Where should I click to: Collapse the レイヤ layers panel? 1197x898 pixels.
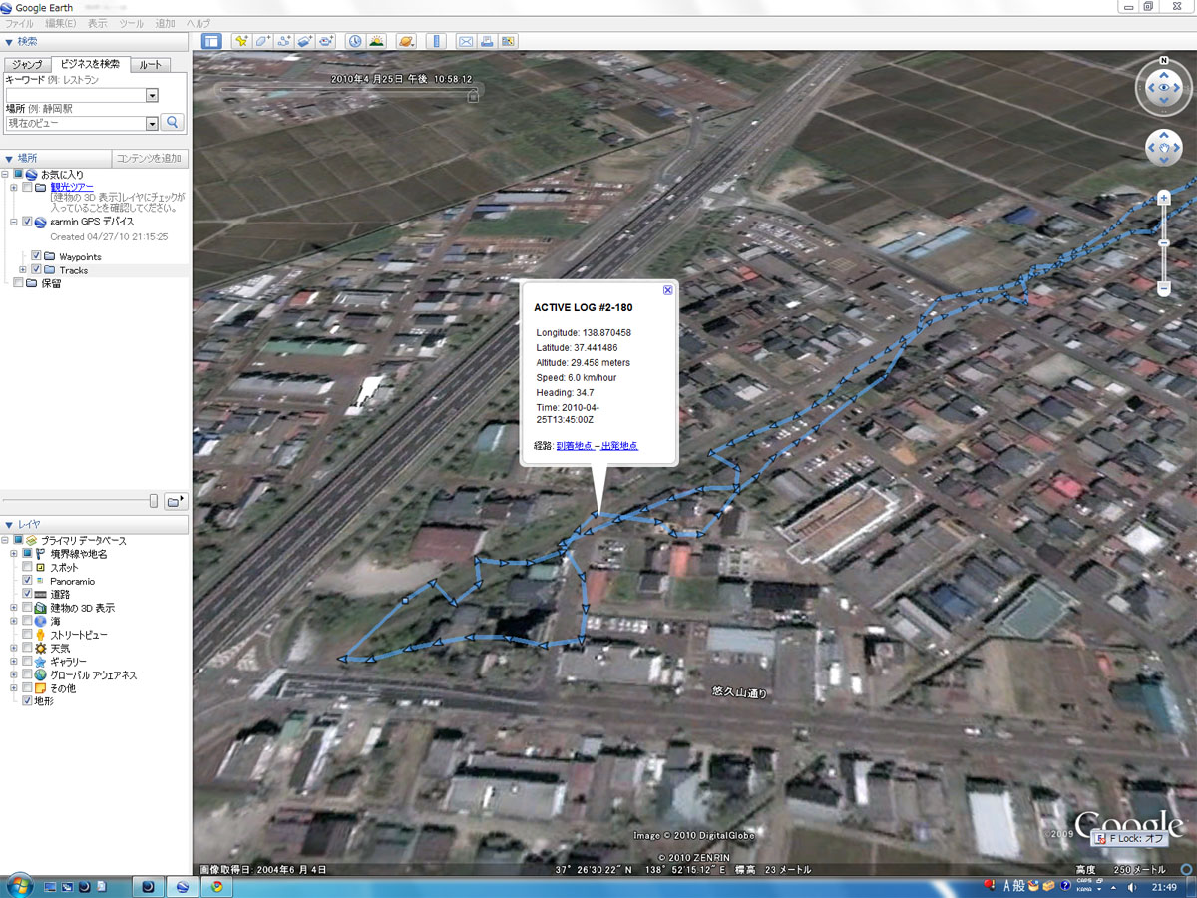pos(9,524)
